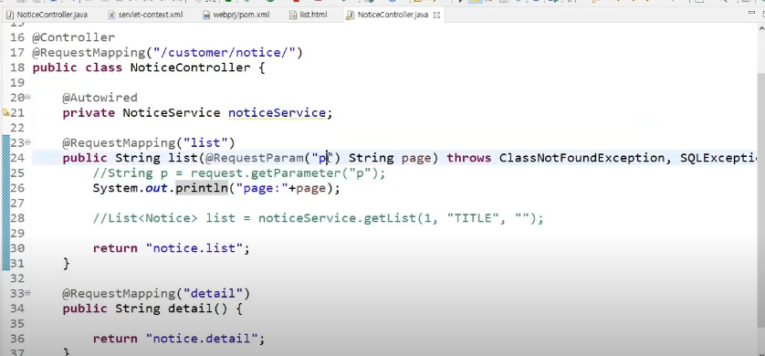Click the warning marker on line 21

click(x=5, y=112)
